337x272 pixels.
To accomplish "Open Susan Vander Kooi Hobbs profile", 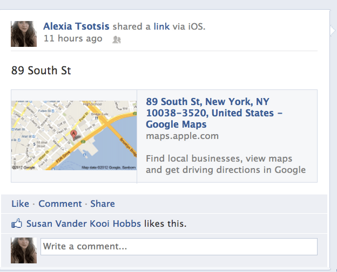I will (x=84, y=224).
